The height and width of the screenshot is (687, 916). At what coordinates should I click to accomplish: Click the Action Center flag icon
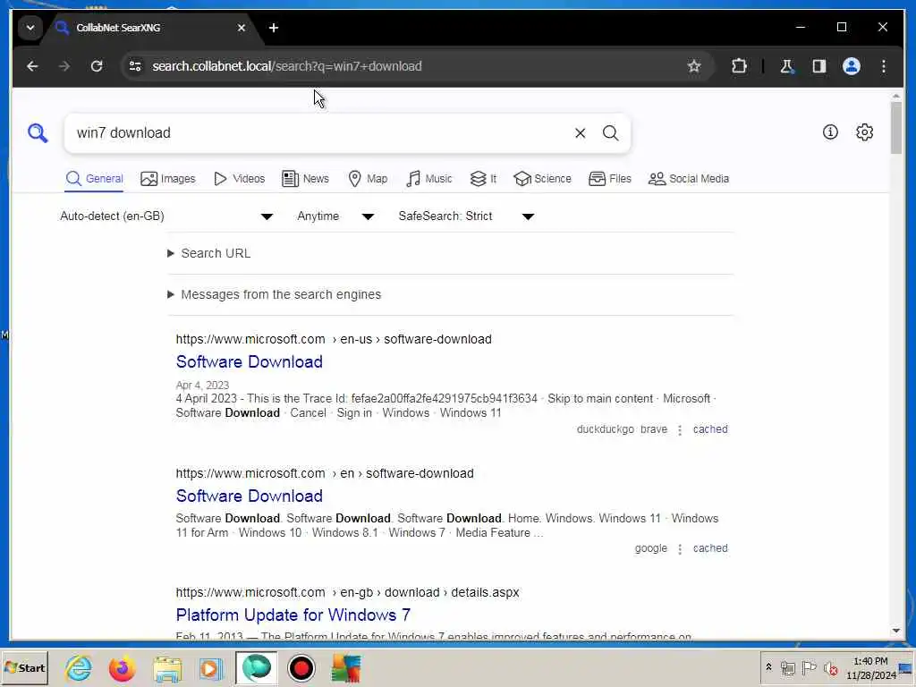tap(809, 667)
